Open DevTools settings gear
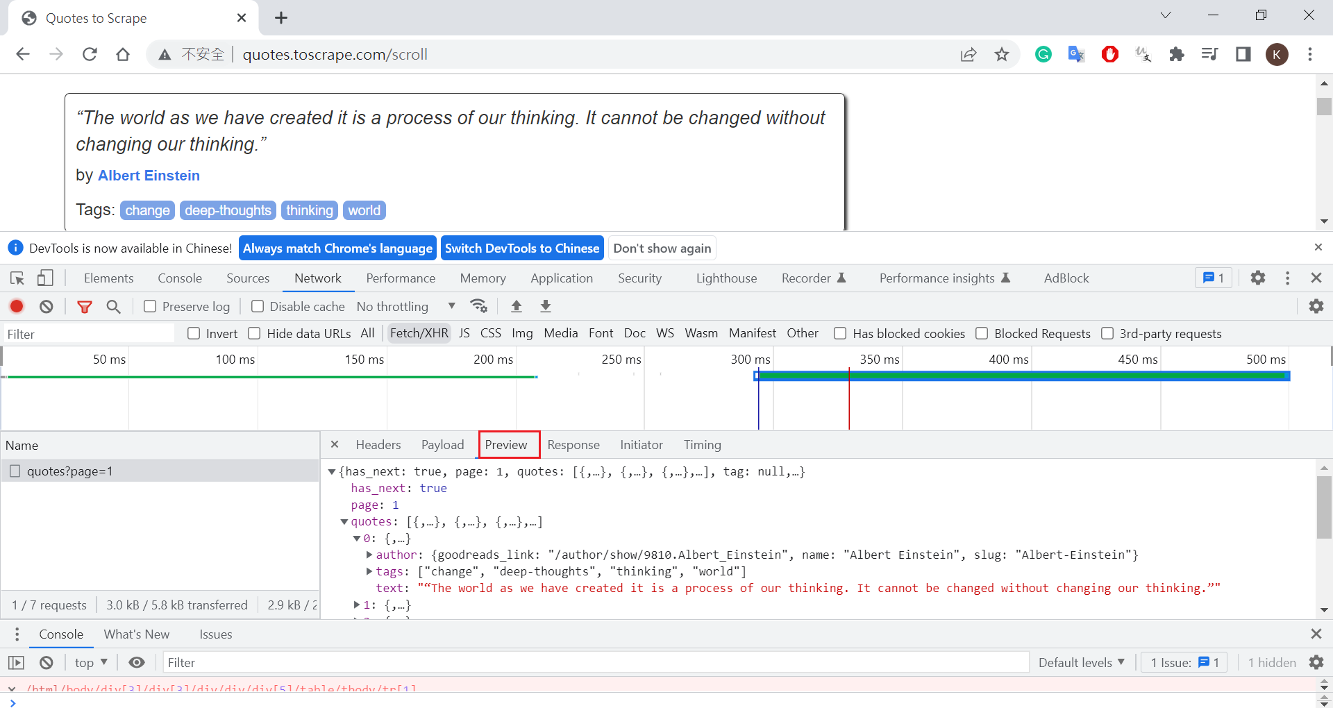Image resolution: width=1333 pixels, height=708 pixels. 1257,278
